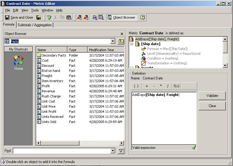Click the up-one-level folder icon

pos(121,41)
